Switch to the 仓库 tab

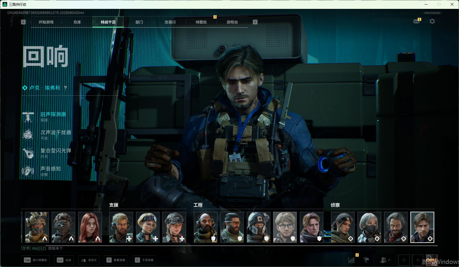[77, 22]
